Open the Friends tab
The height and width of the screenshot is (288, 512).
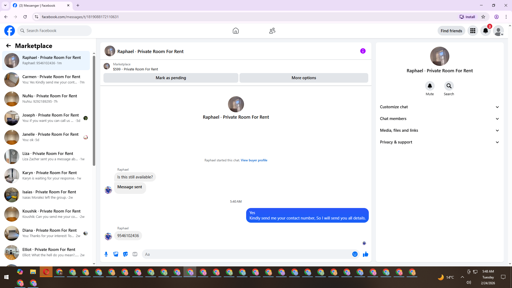[x=272, y=31]
